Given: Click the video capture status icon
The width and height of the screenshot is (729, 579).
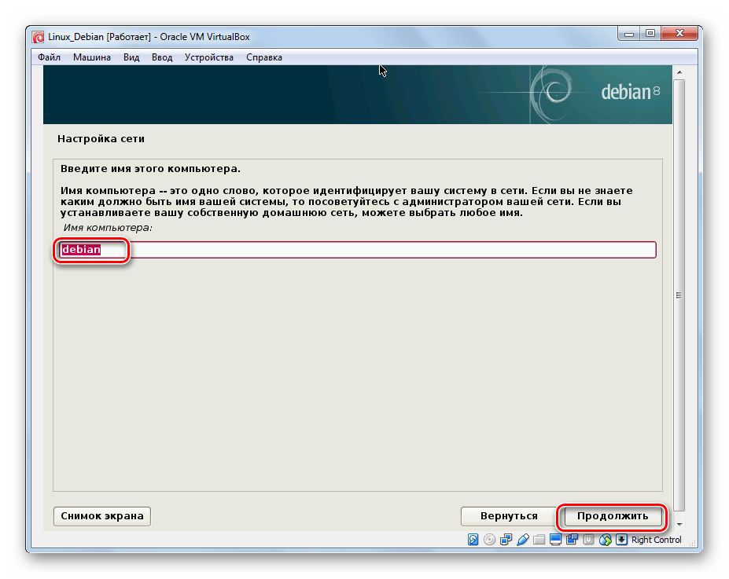Looking at the screenshot, I should [x=572, y=540].
